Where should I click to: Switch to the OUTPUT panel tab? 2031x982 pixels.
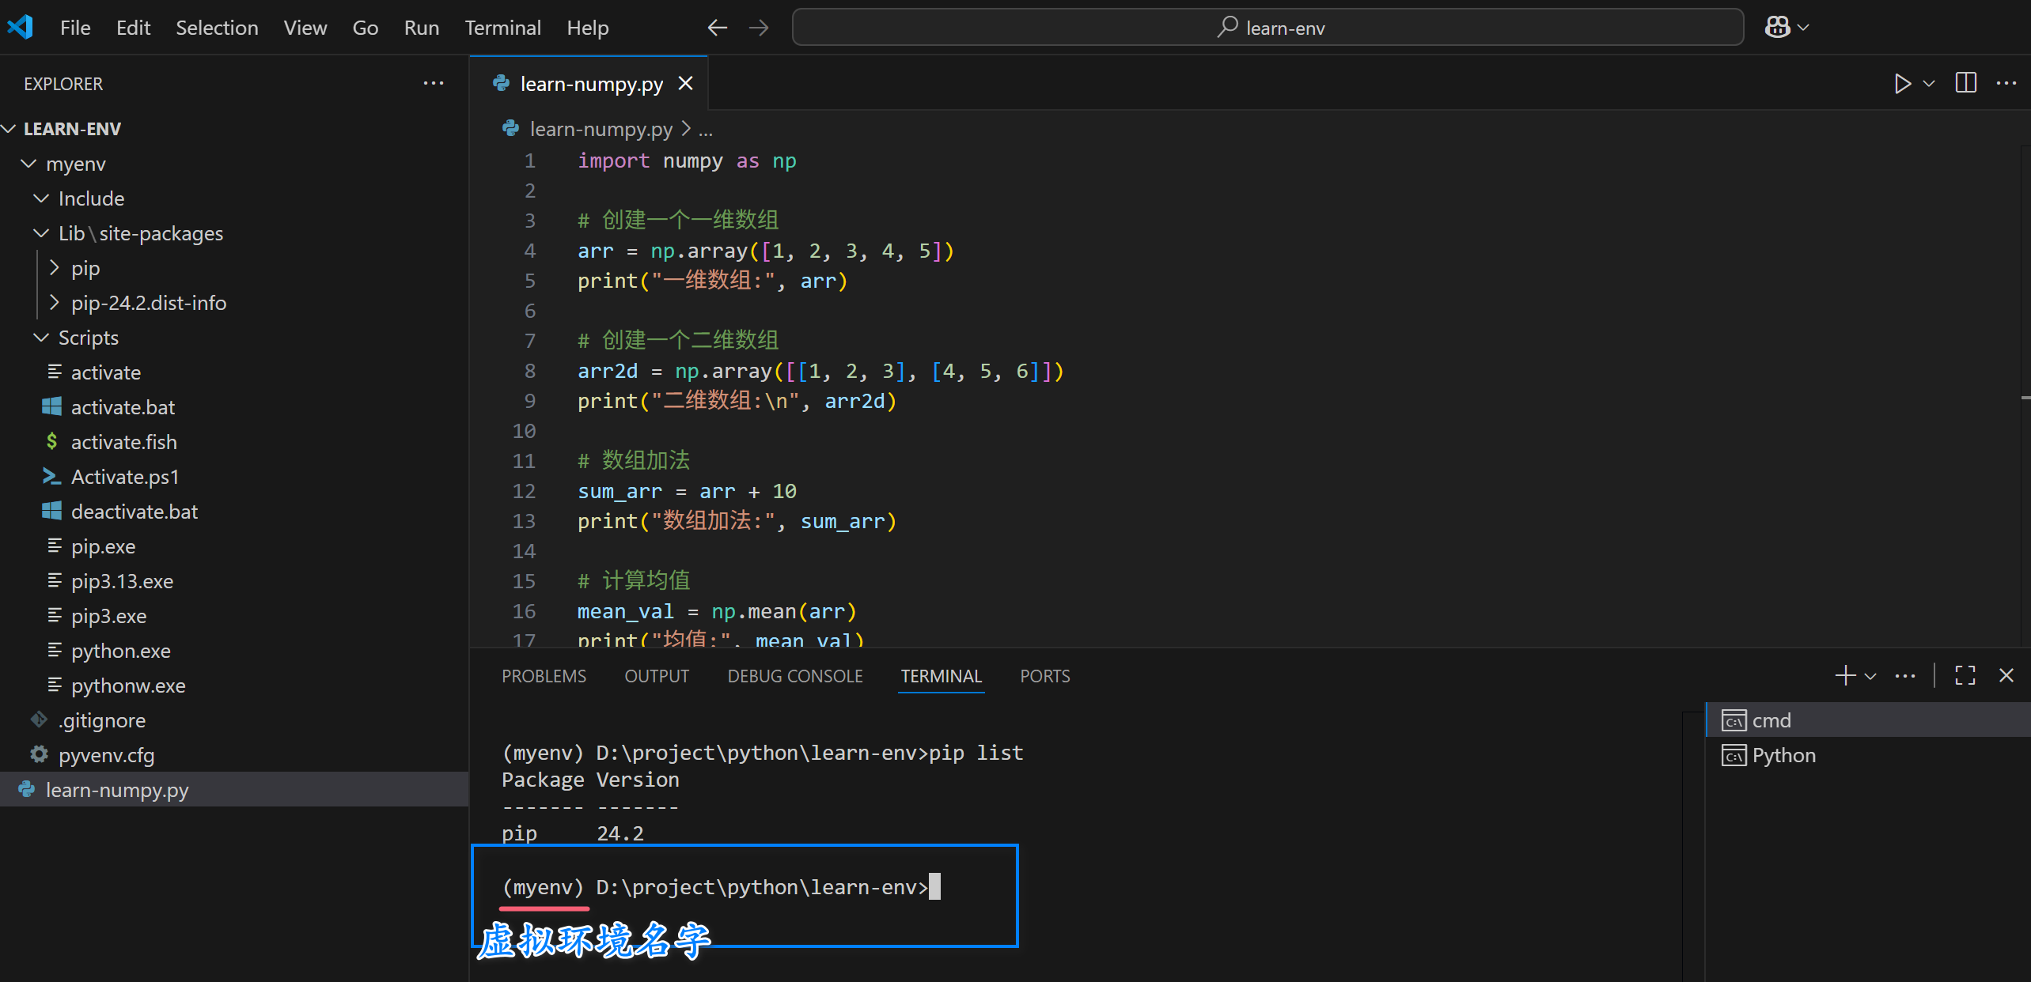click(x=657, y=676)
